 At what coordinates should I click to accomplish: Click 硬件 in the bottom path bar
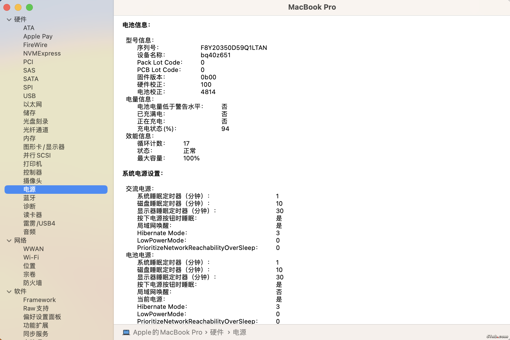tap(217, 332)
